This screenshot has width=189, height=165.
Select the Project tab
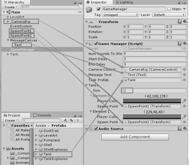16,115
